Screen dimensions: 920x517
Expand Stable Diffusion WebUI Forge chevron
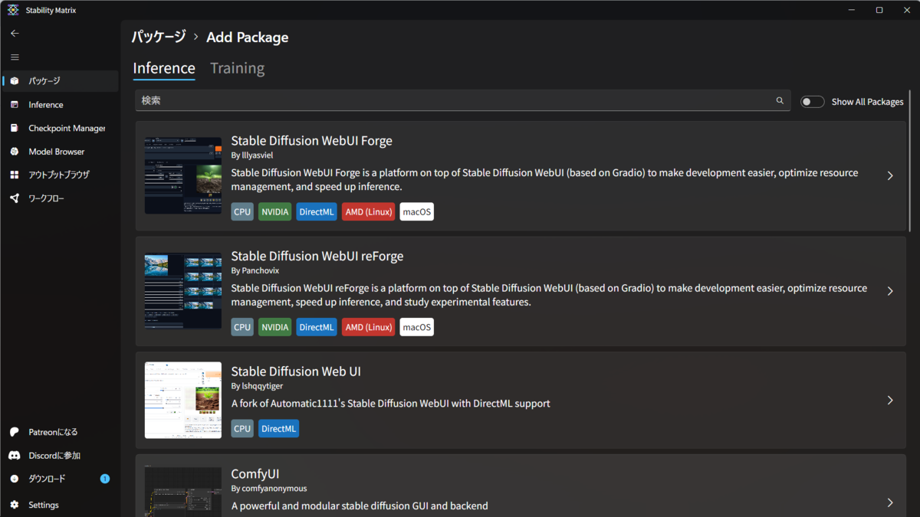pos(890,176)
